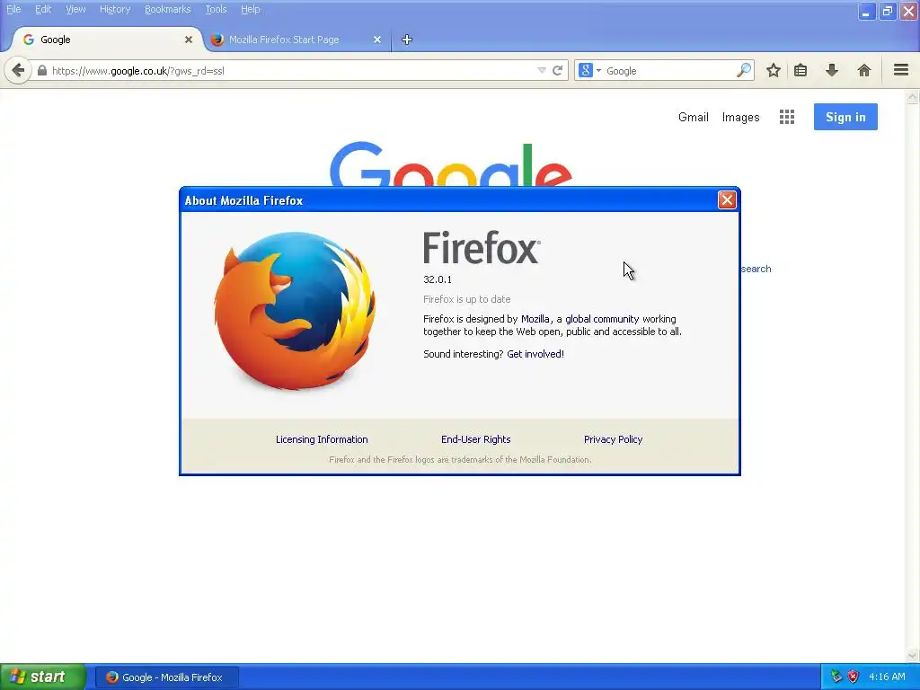The width and height of the screenshot is (920, 690).
Task: Open the History menu
Action: tap(115, 9)
